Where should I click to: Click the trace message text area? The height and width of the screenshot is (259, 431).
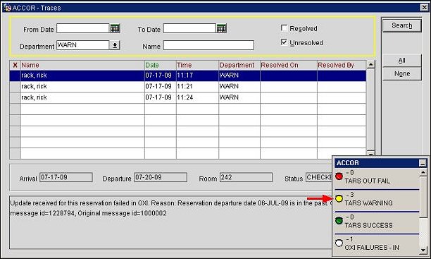(x=170, y=222)
